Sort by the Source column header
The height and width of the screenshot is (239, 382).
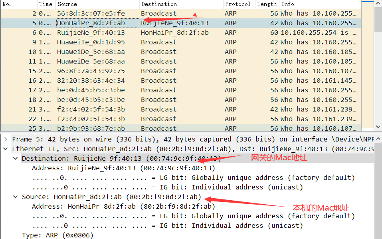click(x=97, y=4)
